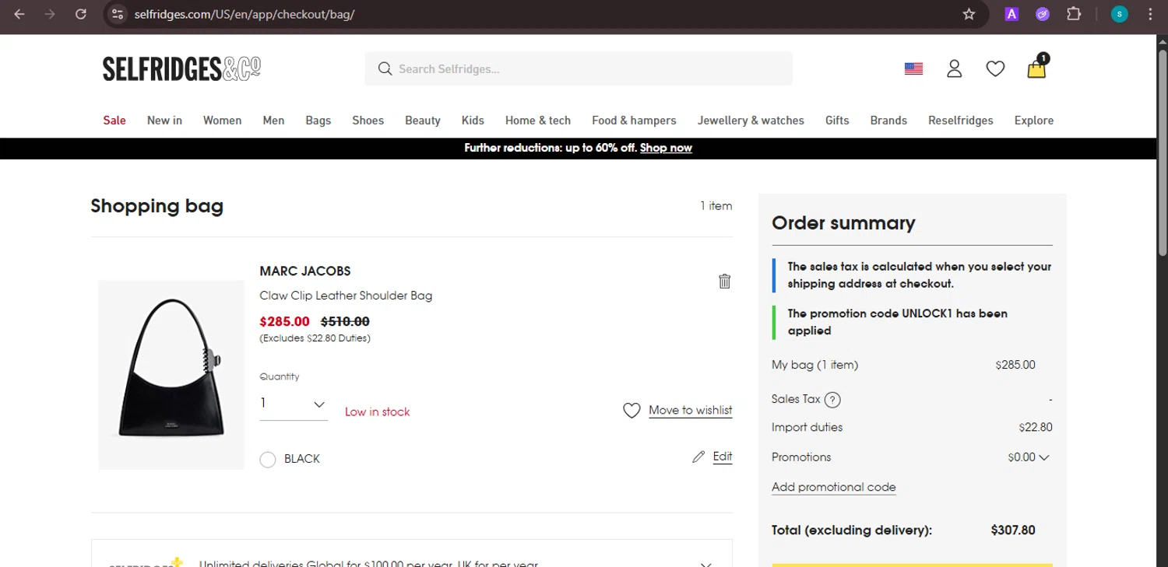
Task: Click the Import duties $22.80 value
Action: coord(1036,427)
